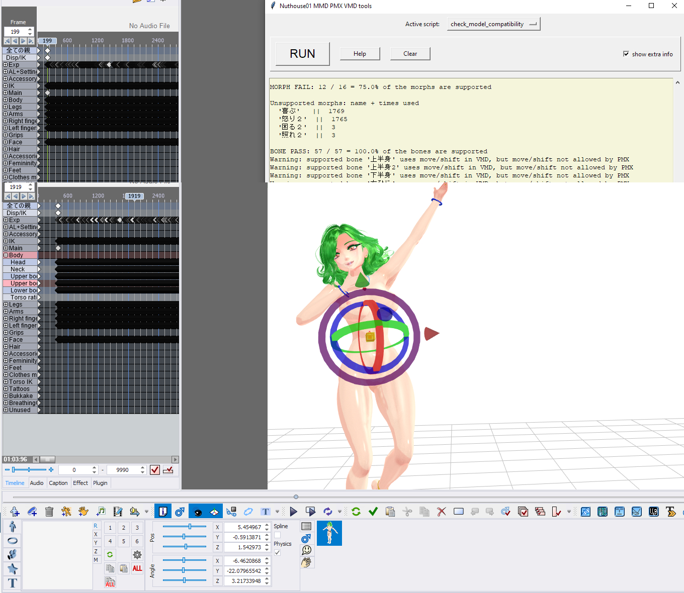Click the add audio music note icon
Viewport: 684px width, 593px height.
coord(101,512)
